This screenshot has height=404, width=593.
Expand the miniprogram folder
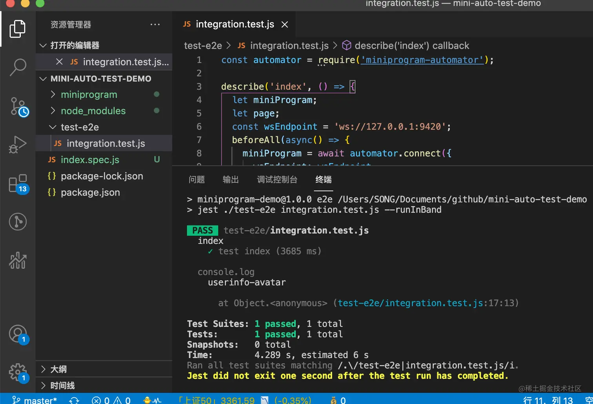click(89, 94)
